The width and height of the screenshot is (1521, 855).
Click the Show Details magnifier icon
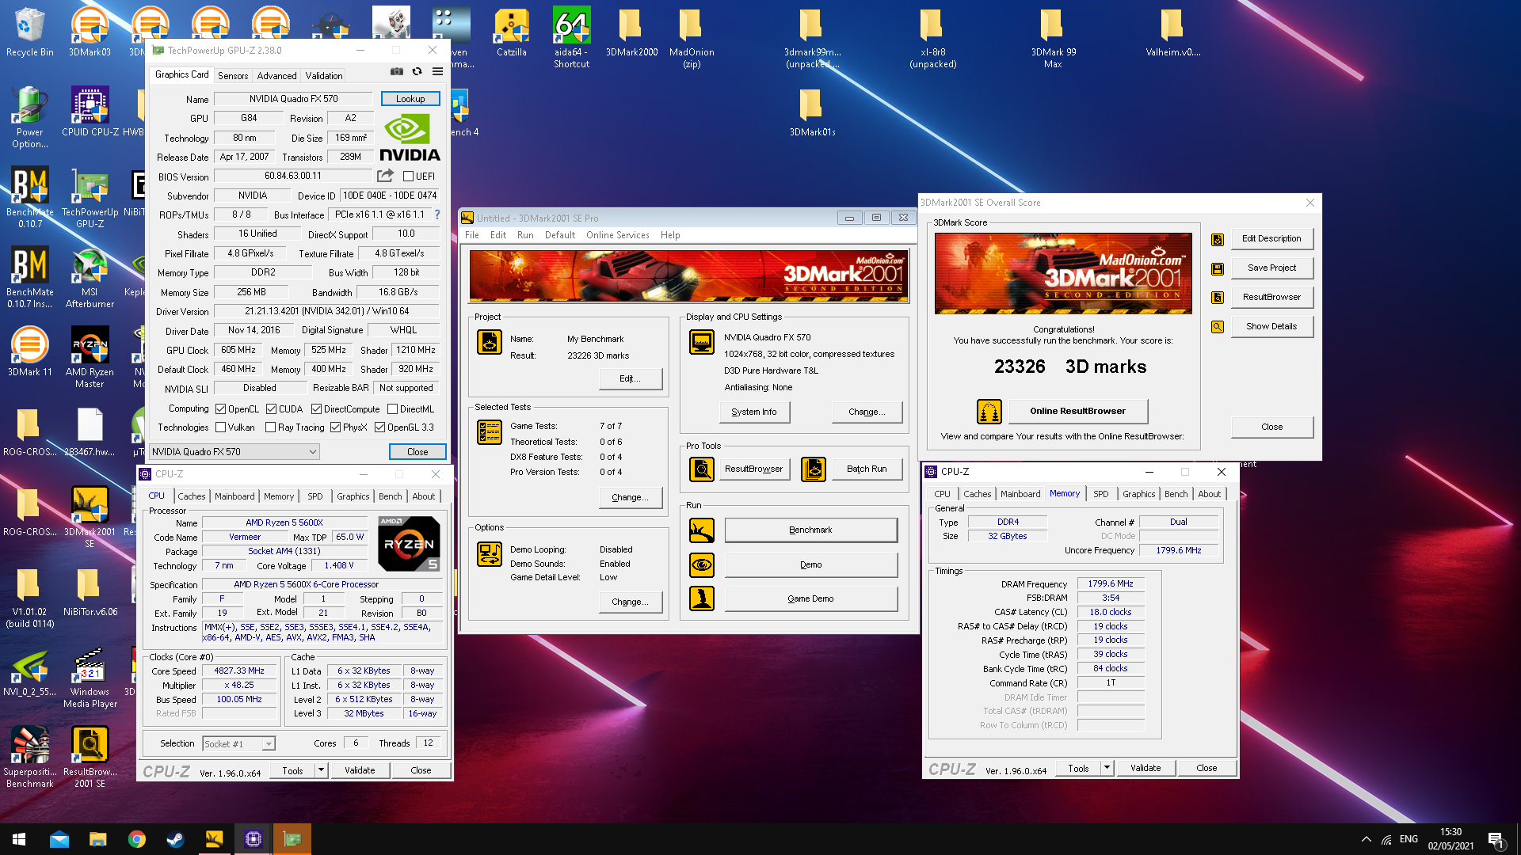pyautogui.click(x=1218, y=327)
